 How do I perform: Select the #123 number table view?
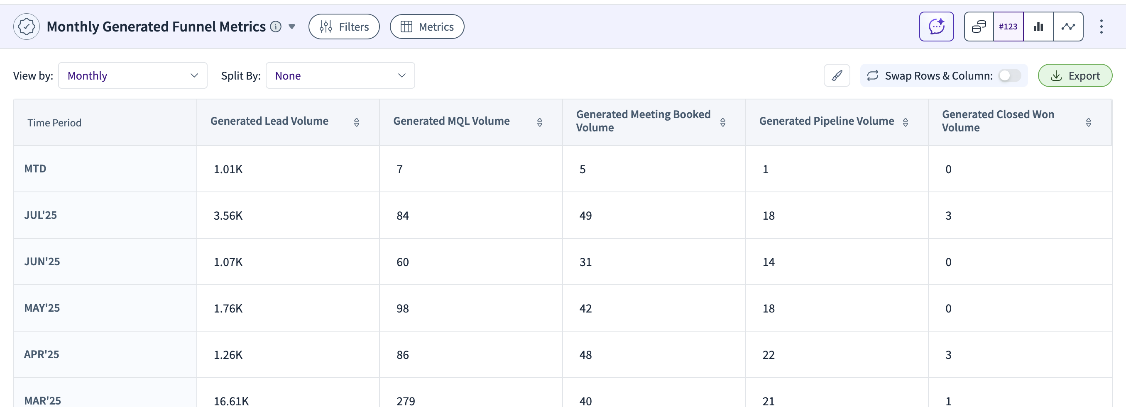click(x=1008, y=27)
